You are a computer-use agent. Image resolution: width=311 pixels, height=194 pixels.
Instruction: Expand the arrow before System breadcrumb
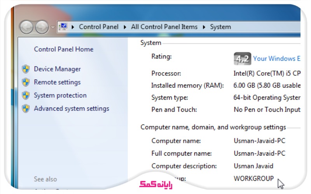coord(204,27)
